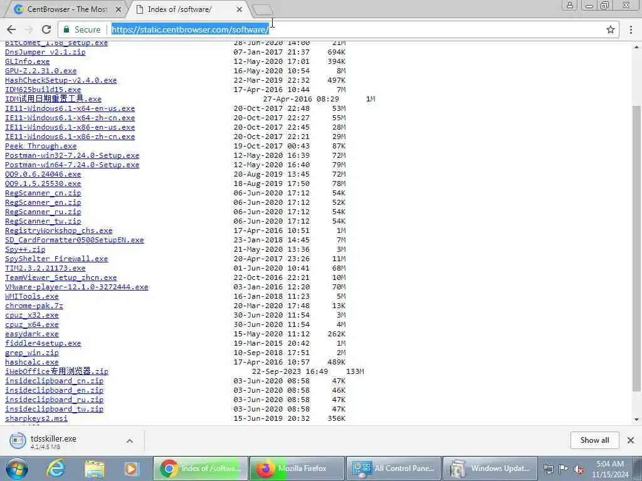
Task: Bookmark this page with the star icon
Action: [x=610, y=29]
